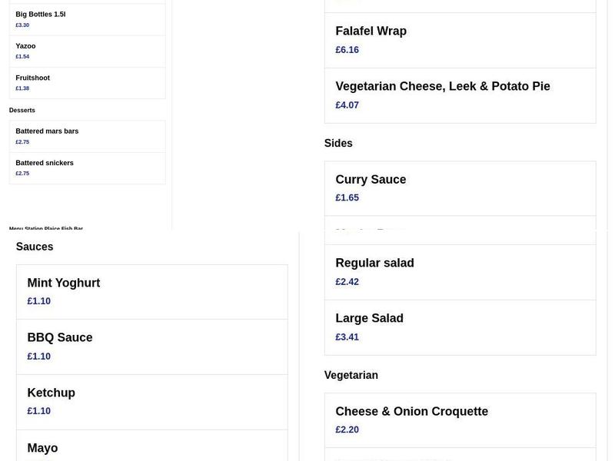Choose the Vegetarian Cheese, Leek & Potato Pie
The height and width of the screenshot is (461, 615).
442,86
